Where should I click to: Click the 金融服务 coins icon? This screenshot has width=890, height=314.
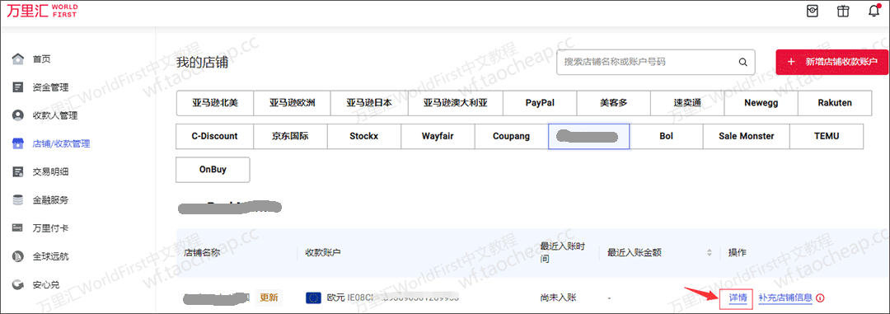coord(18,200)
